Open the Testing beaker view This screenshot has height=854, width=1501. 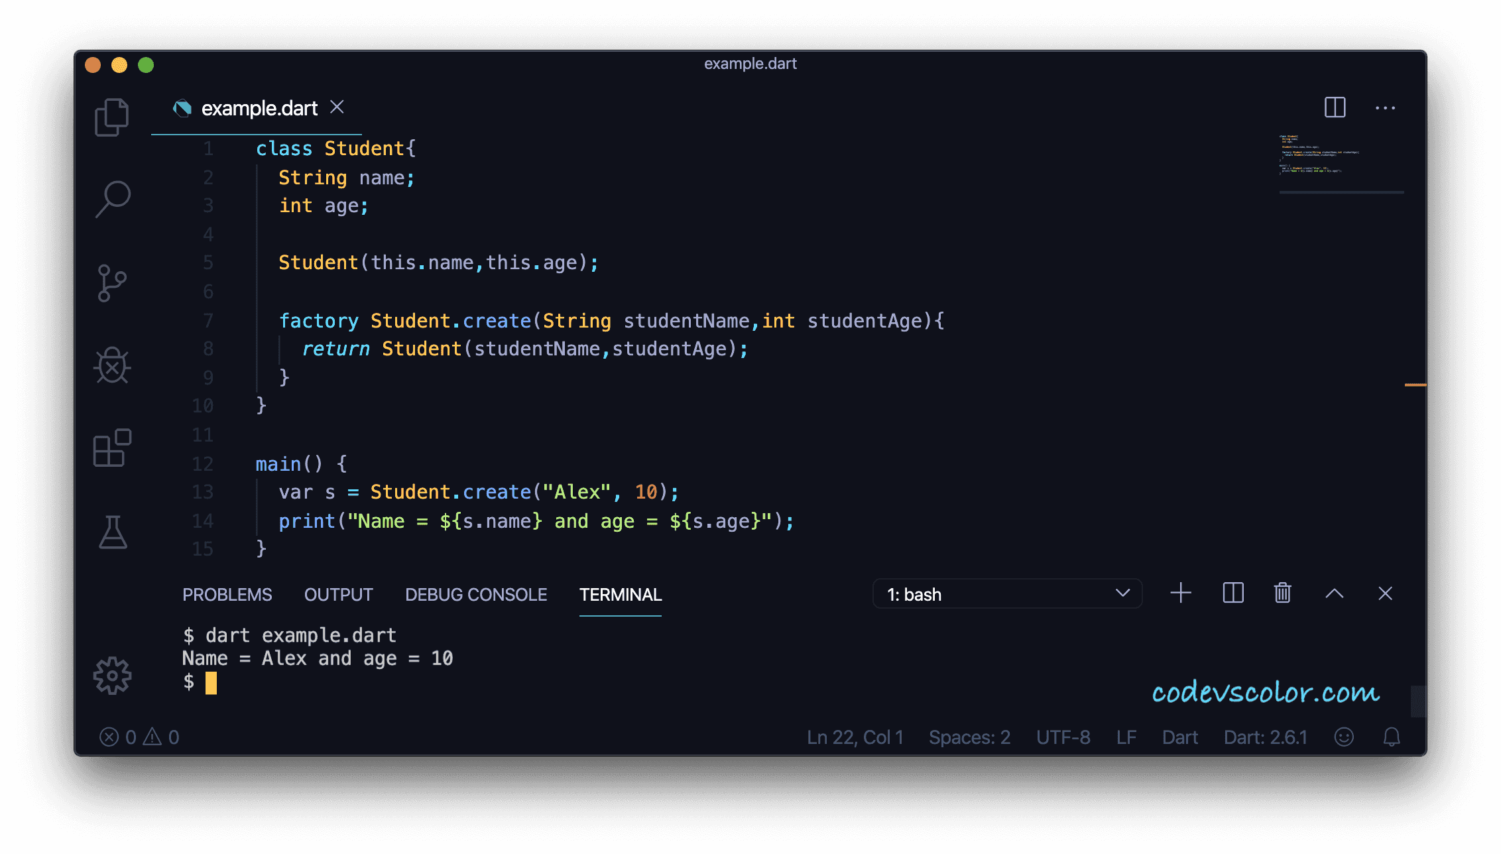click(112, 530)
